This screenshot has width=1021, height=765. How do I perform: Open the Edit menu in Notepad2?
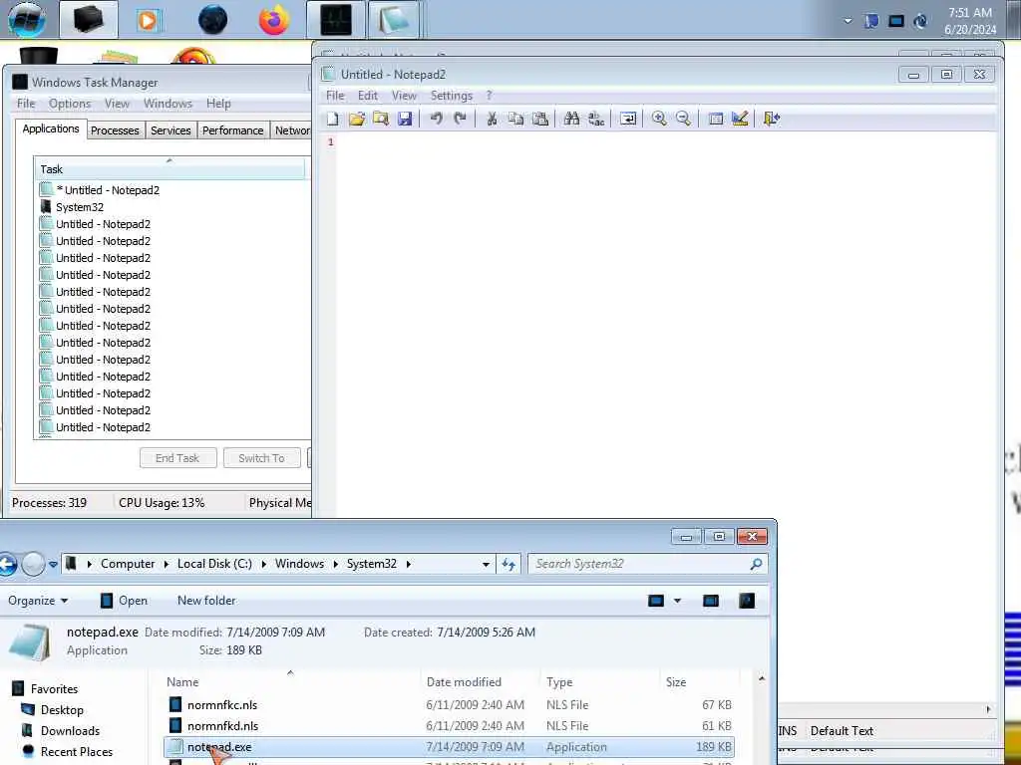pyautogui.click(x=368, y=96)
